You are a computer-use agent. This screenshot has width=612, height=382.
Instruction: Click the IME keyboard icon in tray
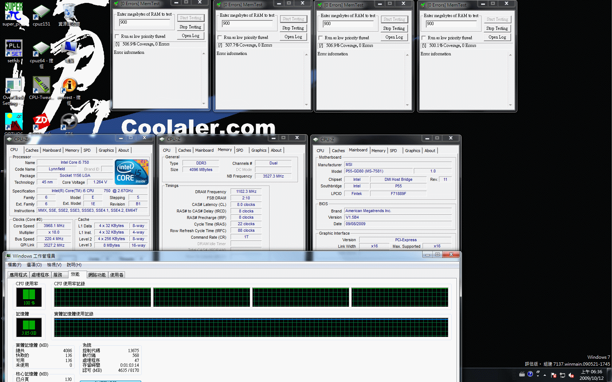[522, 374]
